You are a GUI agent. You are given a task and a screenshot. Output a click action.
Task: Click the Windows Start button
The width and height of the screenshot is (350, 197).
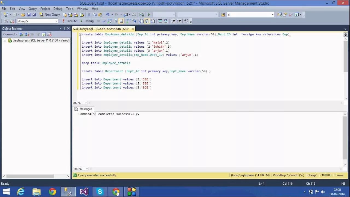(x=6, y=192)
